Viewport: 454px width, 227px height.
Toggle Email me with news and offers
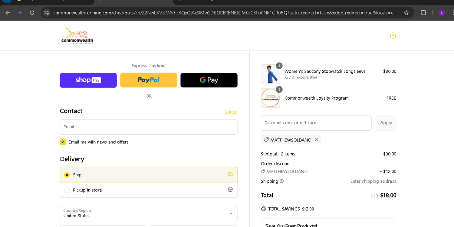(63, 142)
